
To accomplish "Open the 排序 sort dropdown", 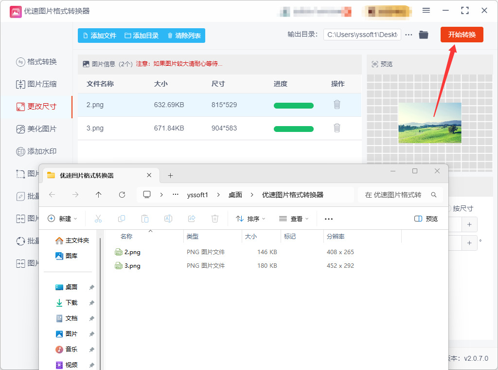I will [x=250, y=219].
